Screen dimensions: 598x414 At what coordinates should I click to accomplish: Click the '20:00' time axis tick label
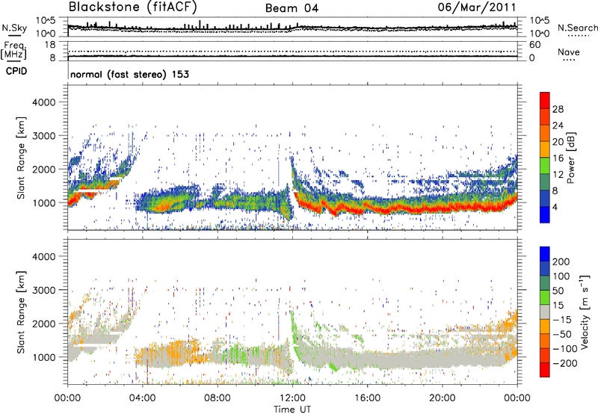[x=443, y=398]
